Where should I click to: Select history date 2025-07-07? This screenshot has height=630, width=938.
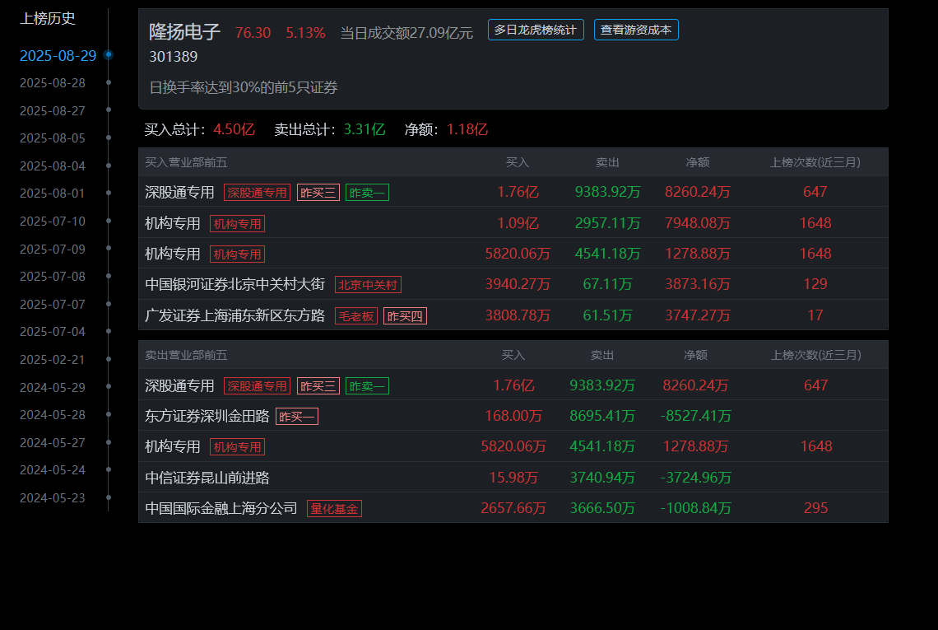click(x=53, y=304)
